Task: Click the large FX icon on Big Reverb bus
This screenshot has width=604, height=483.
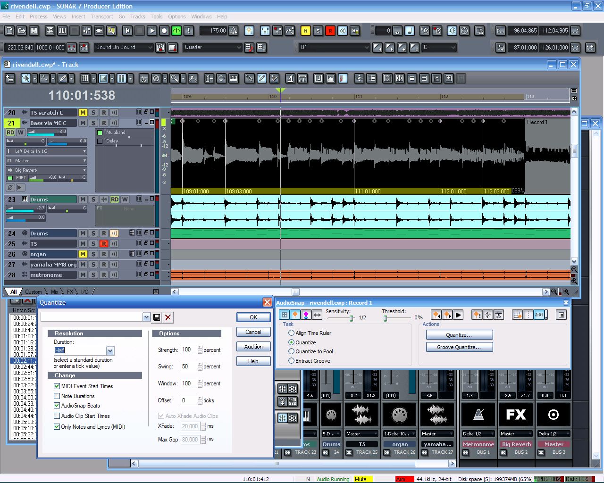Action: tap(516, 415)
